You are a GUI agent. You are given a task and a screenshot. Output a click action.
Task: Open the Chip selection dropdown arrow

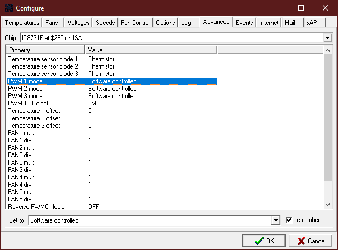327,38
